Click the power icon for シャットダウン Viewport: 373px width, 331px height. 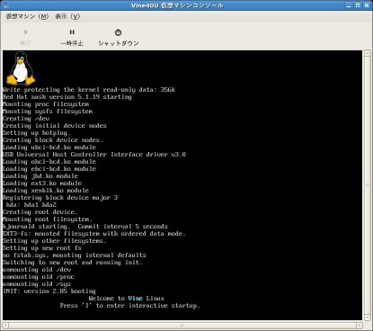[x=118, y=32]
